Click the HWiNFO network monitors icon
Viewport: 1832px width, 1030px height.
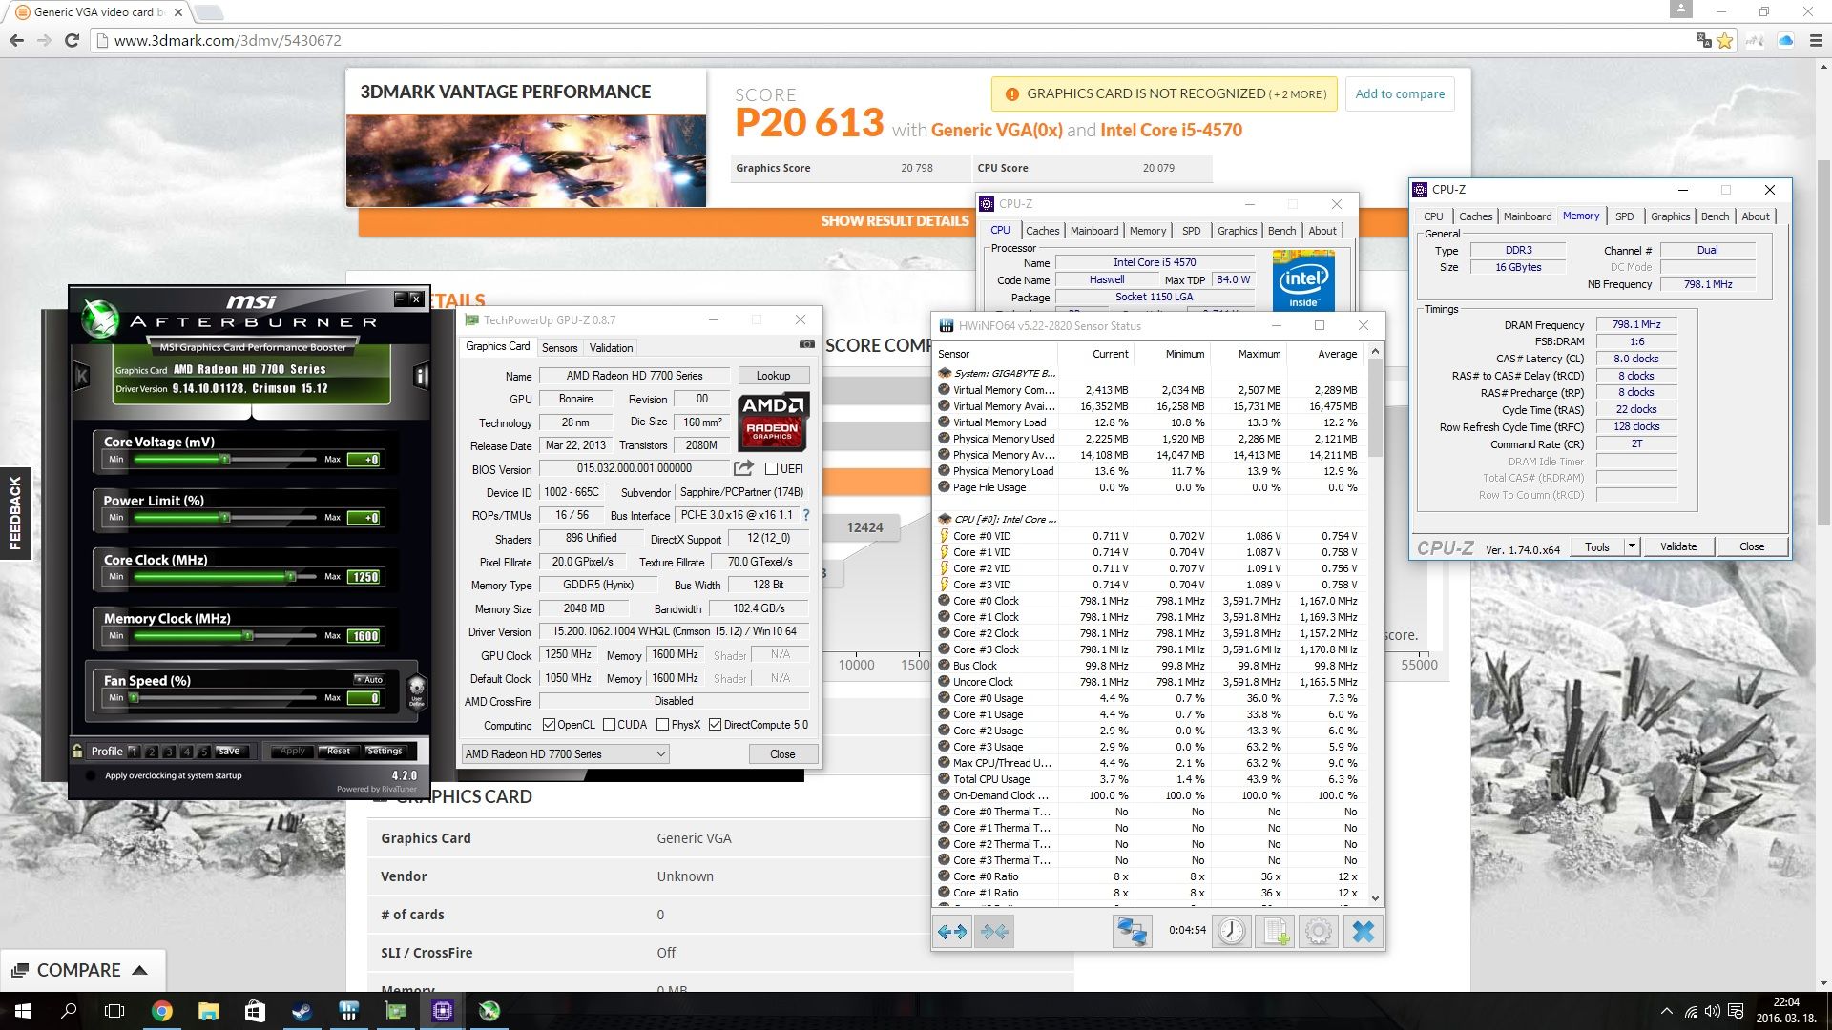pos(1132,932)
